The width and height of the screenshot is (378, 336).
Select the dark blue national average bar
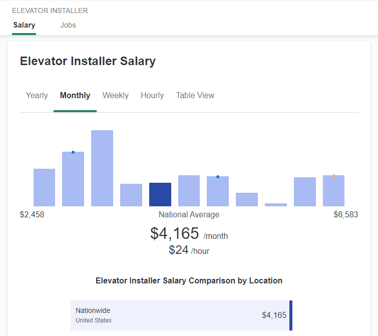tap(160, 195)
